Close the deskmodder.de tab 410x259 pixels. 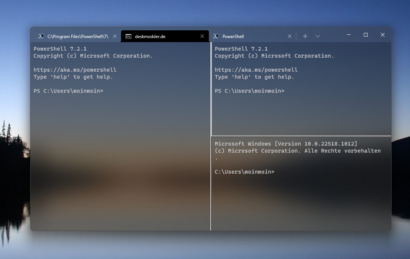coord(202,37)
